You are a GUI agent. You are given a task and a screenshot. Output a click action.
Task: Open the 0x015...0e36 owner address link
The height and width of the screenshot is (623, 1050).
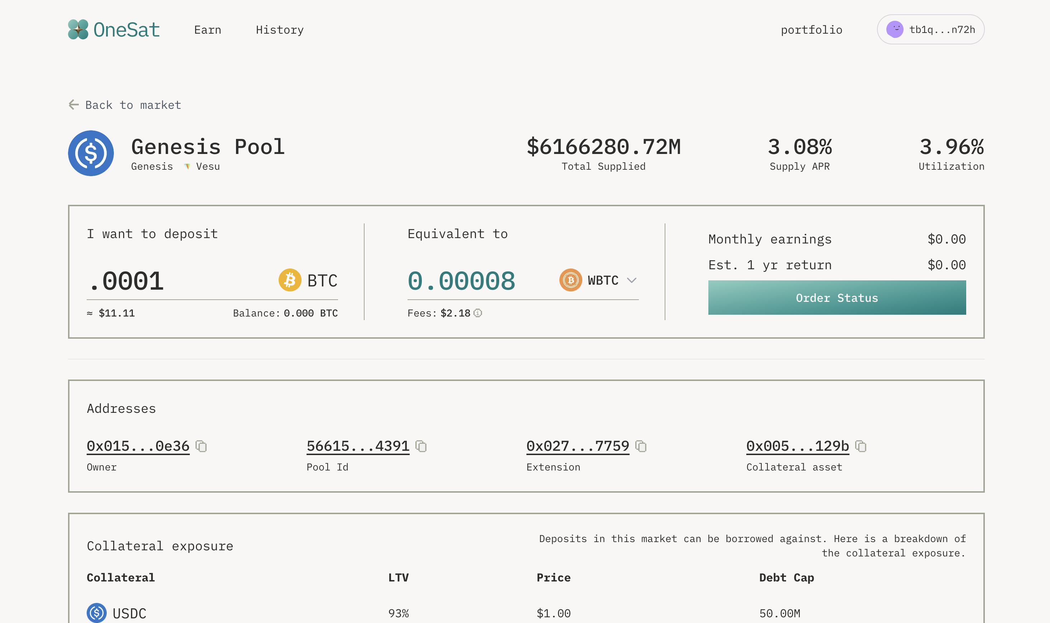tap(138, 446)
